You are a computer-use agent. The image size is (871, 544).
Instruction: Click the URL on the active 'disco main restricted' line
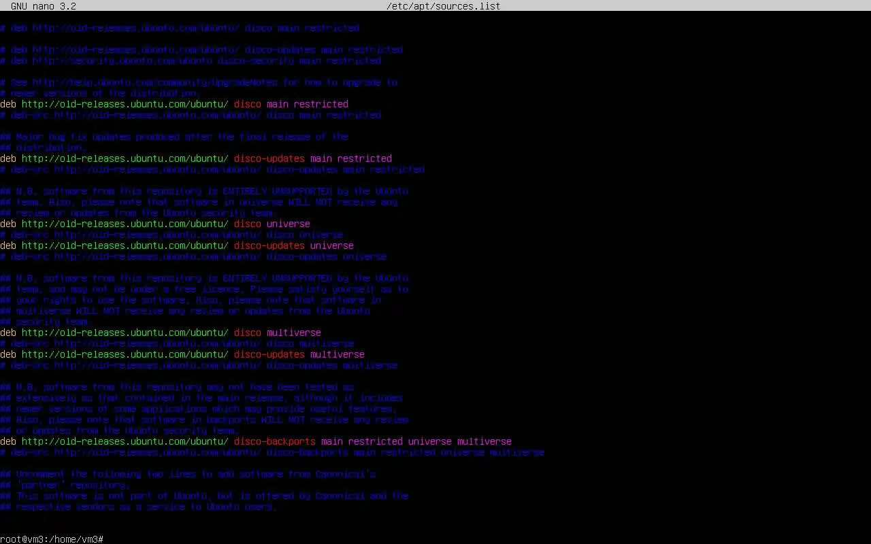[125, 104]
